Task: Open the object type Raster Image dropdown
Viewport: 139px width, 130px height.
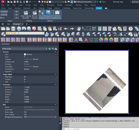Action: click(x=25, y=49)
